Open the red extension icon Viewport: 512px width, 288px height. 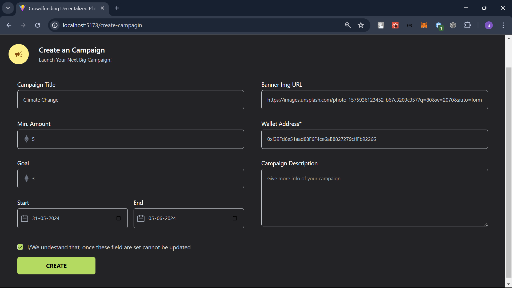click(x=395, y=25)
